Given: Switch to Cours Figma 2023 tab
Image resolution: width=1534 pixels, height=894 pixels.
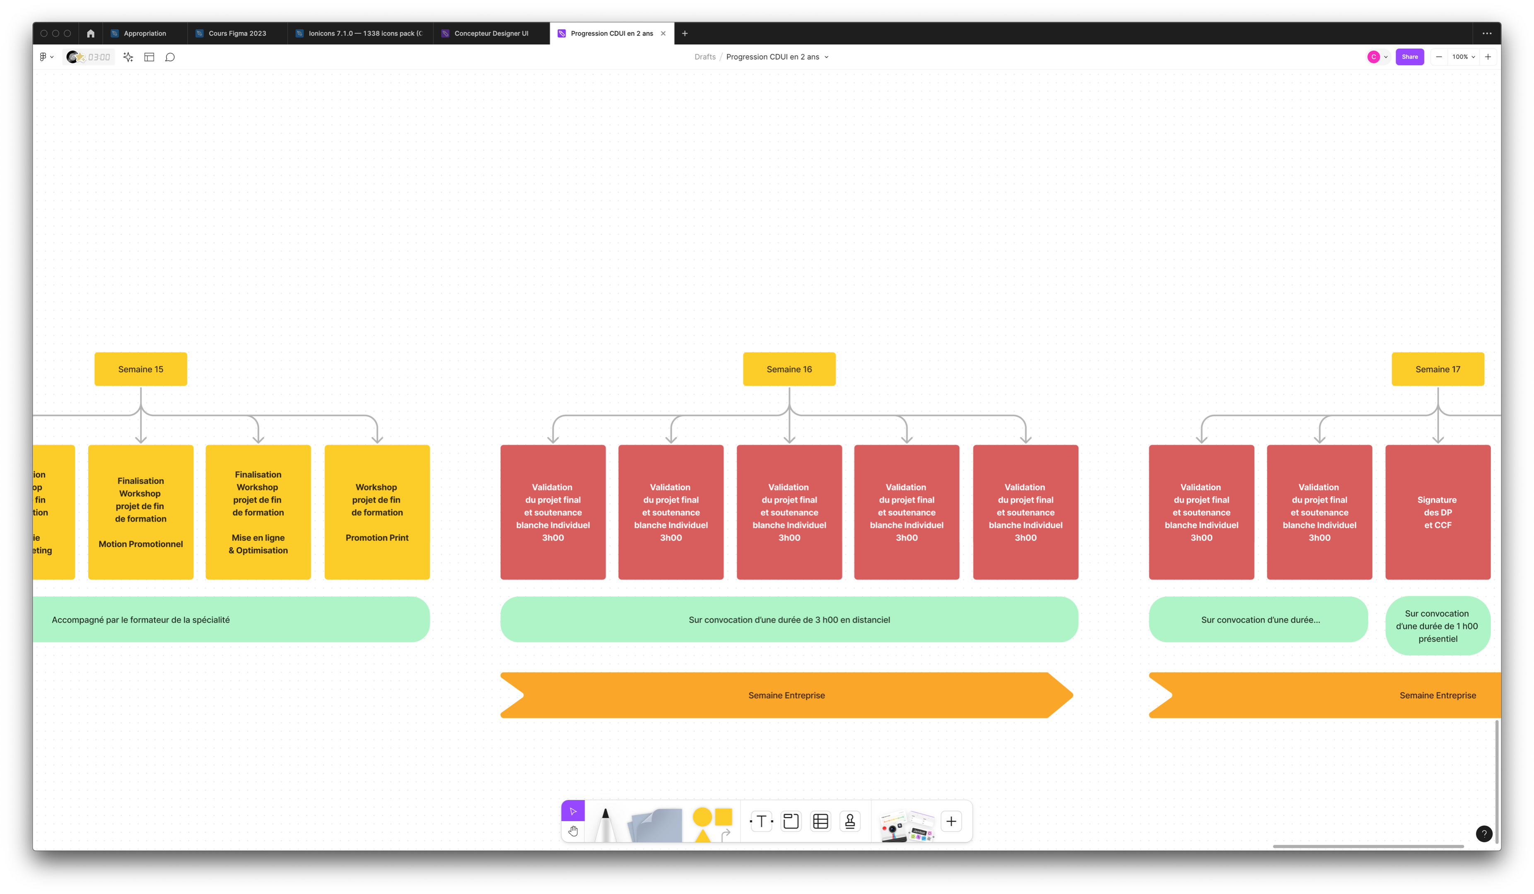Looking at the screenshot, I should (237, 34).
